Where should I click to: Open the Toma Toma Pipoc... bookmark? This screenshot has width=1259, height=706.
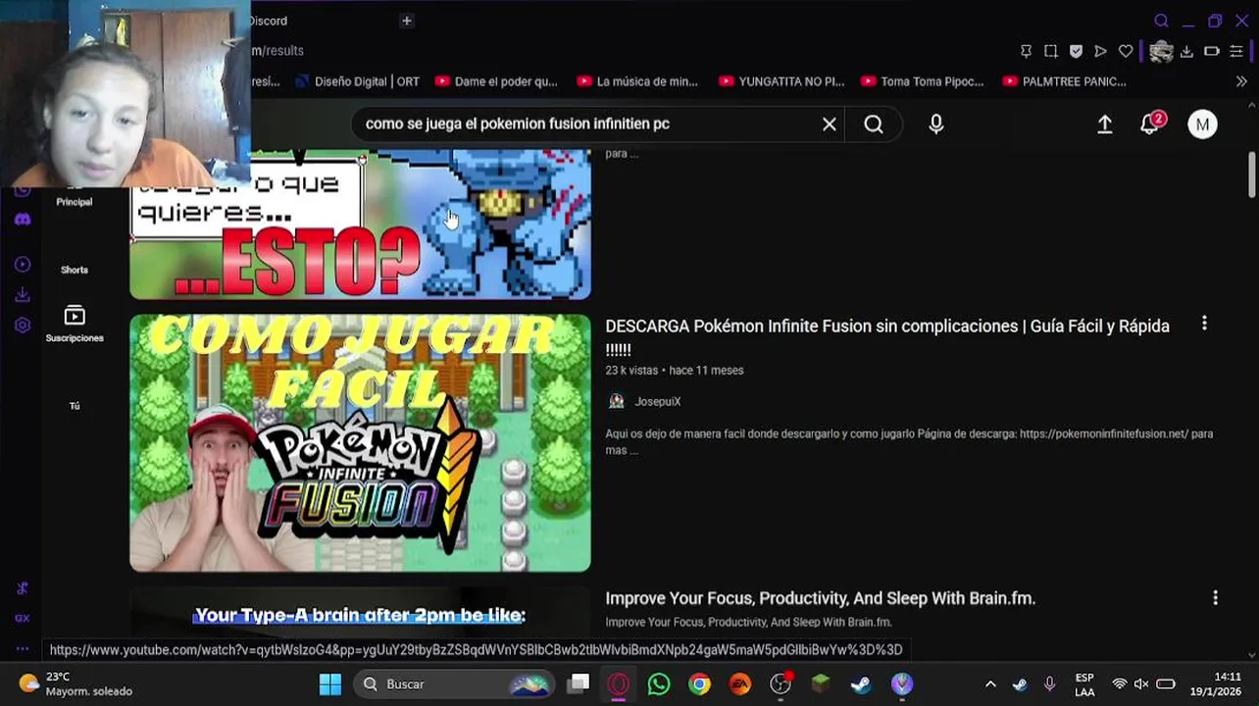922,81
